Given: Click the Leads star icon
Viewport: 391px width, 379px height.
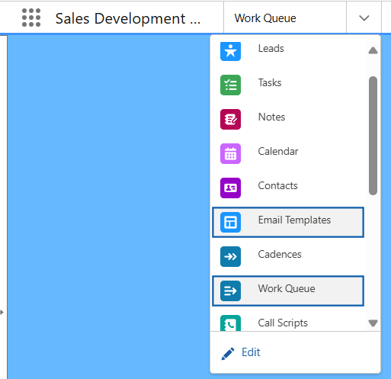Looking at the screenshot, I should (230, 51).
